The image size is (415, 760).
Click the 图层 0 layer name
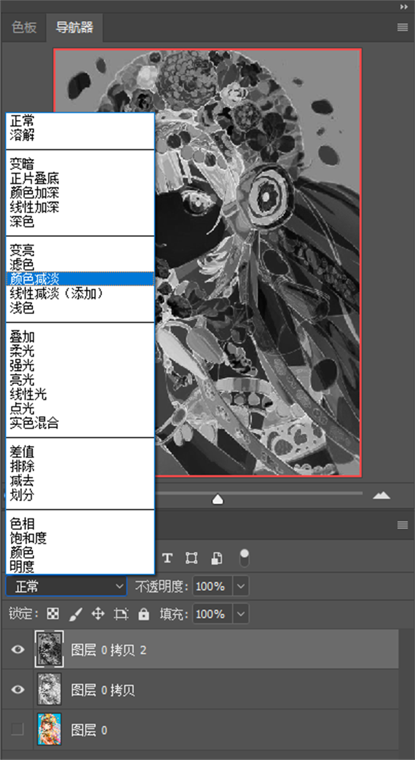pos(89,730)
